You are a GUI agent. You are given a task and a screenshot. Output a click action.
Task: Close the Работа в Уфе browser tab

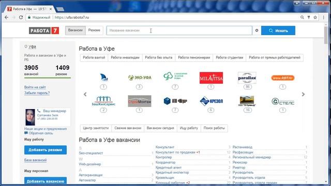click(x=51, y=9)
